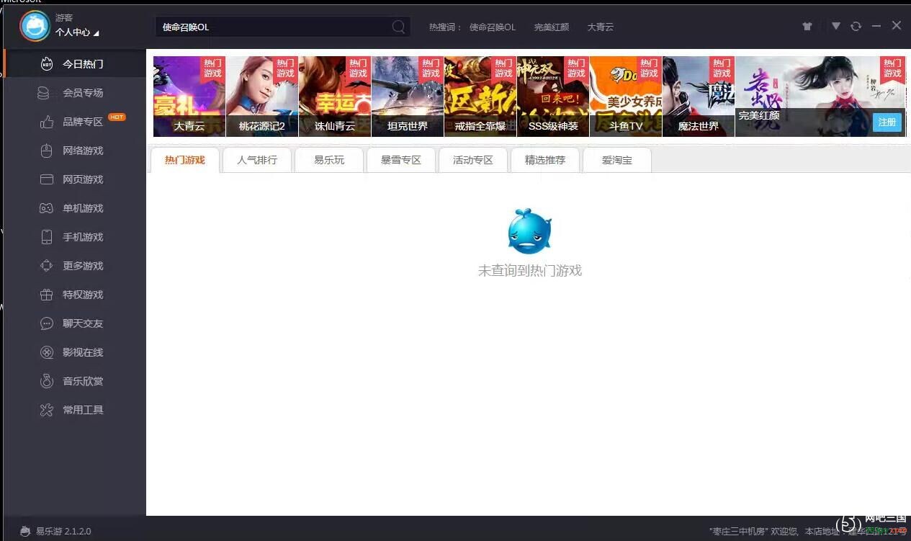Image resolution: width=911 pixels, height=541 pixels.
Task: Click hot search link 大青云
Action: point(601,27)
